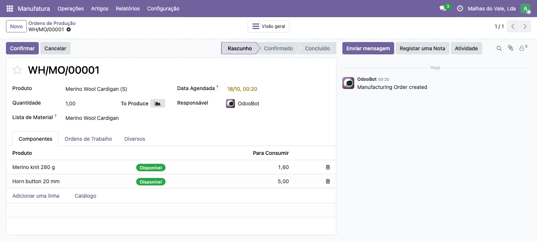Open the user avatar menu
This screenshot has height=242, width=537.
(x=525, y=9)
